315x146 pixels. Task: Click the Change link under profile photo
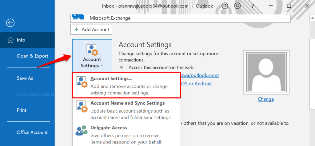[265, 99]
